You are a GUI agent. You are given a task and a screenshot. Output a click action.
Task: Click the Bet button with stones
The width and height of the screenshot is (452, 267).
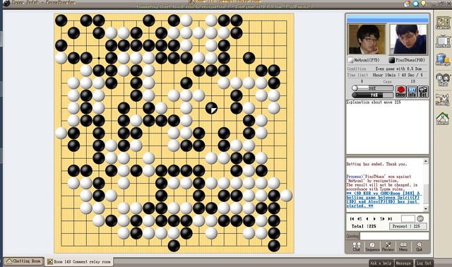(x=423, y=91)
